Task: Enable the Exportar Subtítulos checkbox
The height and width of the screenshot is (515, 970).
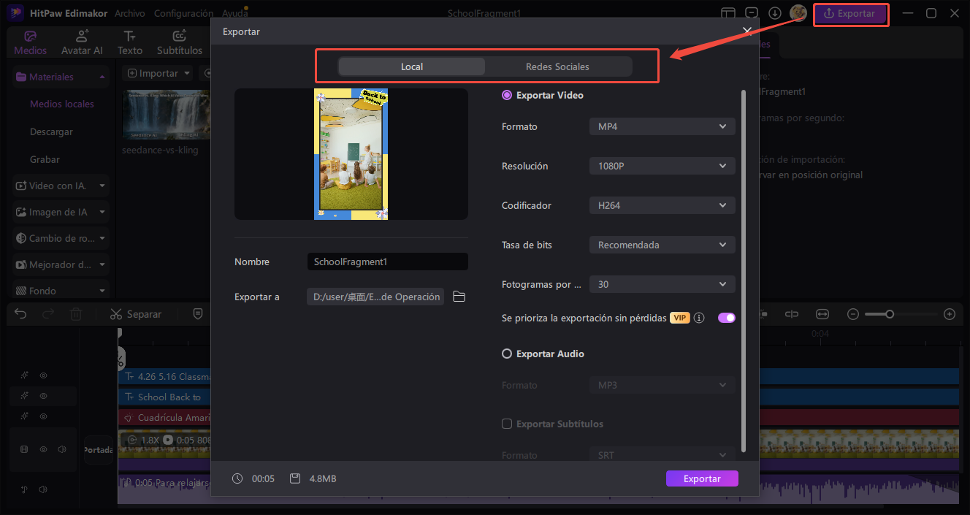Action: click(x=506, y=424)
